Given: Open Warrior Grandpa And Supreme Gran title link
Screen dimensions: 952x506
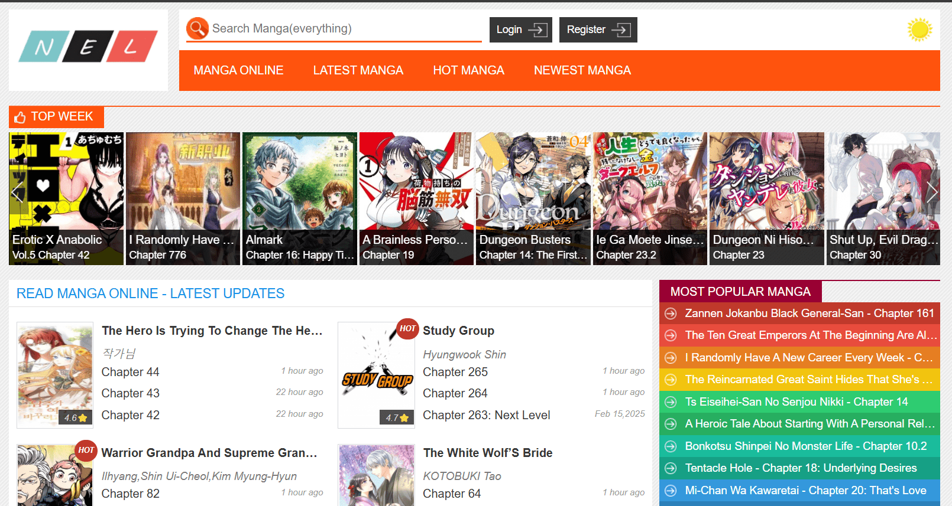Looking at the screenshot, I should click(x=209, y=453).
